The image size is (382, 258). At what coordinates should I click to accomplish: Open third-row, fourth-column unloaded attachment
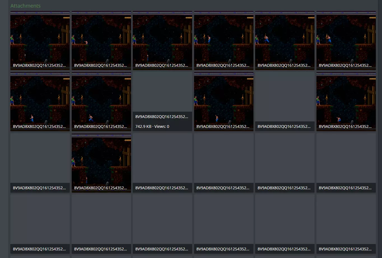click(224, 163)
